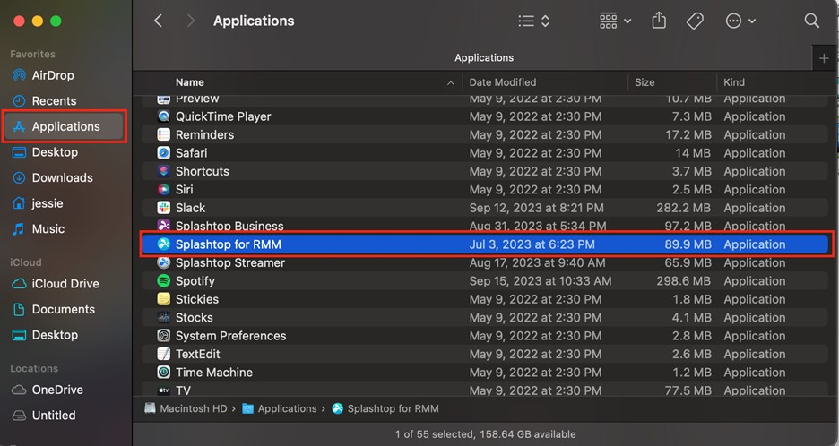Open the search magnifier icon
839x446 pixels.
(811, 21)
